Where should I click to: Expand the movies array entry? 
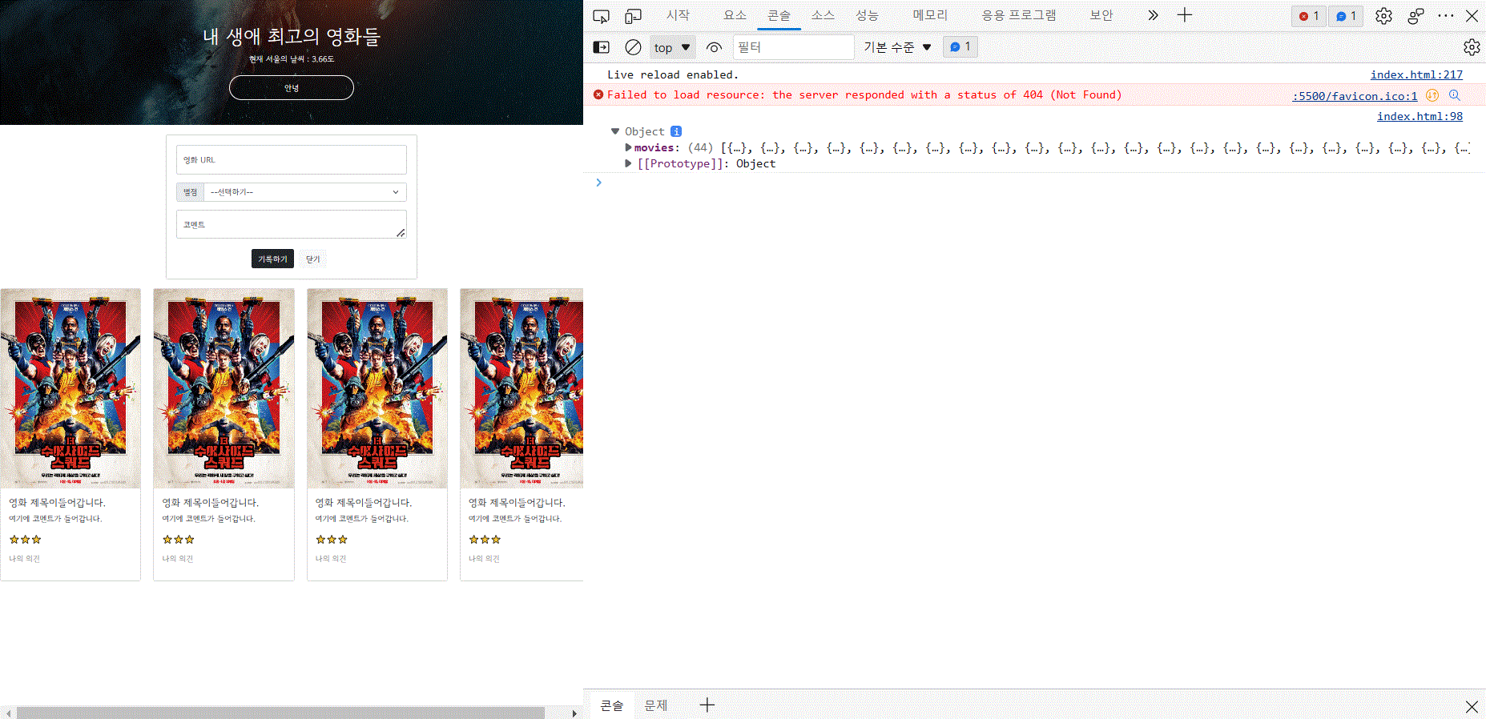[628, 147]
